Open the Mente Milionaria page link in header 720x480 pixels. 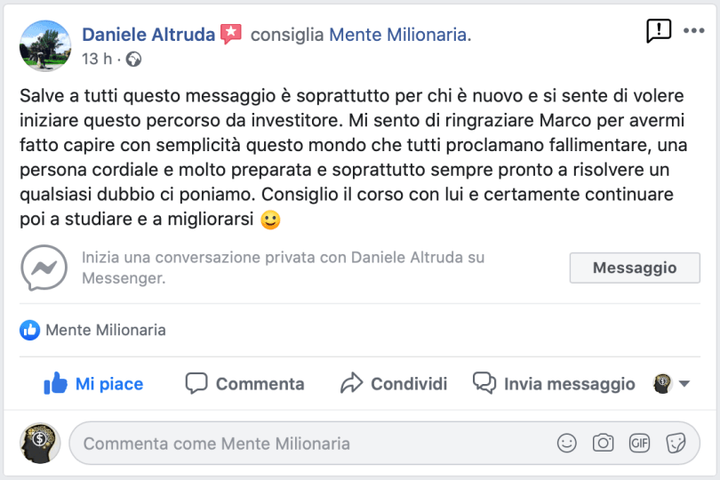[397, 35]
